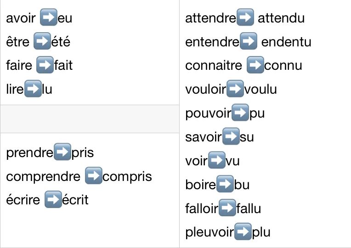351x248 pixels.
Task: Click the arrow between prendre and pris
Action: click(x=62, y=152)
